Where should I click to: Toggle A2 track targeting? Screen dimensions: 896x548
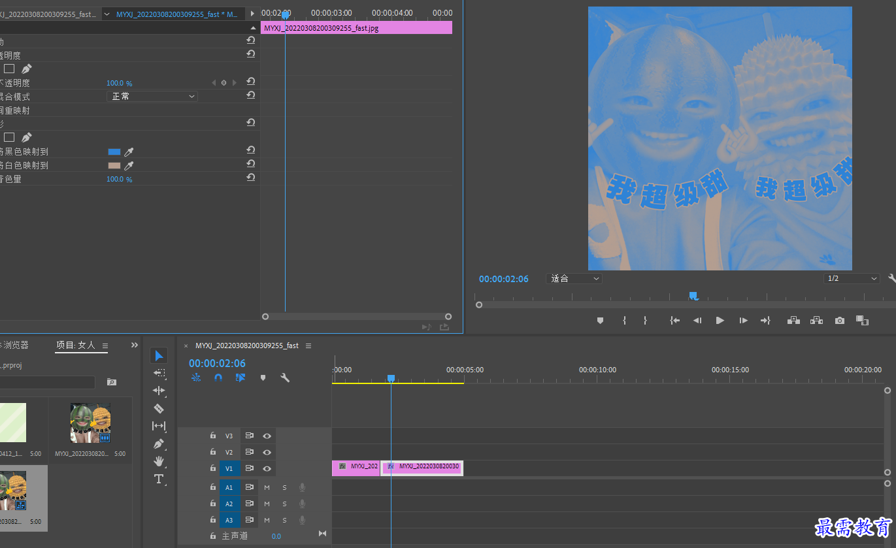(x=229, y=504)
